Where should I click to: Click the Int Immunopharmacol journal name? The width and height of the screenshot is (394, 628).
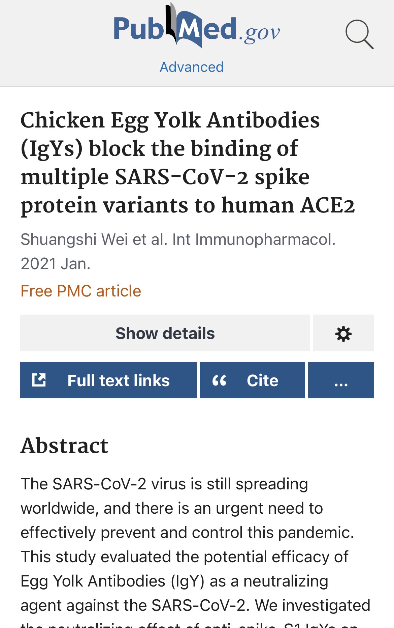(254, 239)
